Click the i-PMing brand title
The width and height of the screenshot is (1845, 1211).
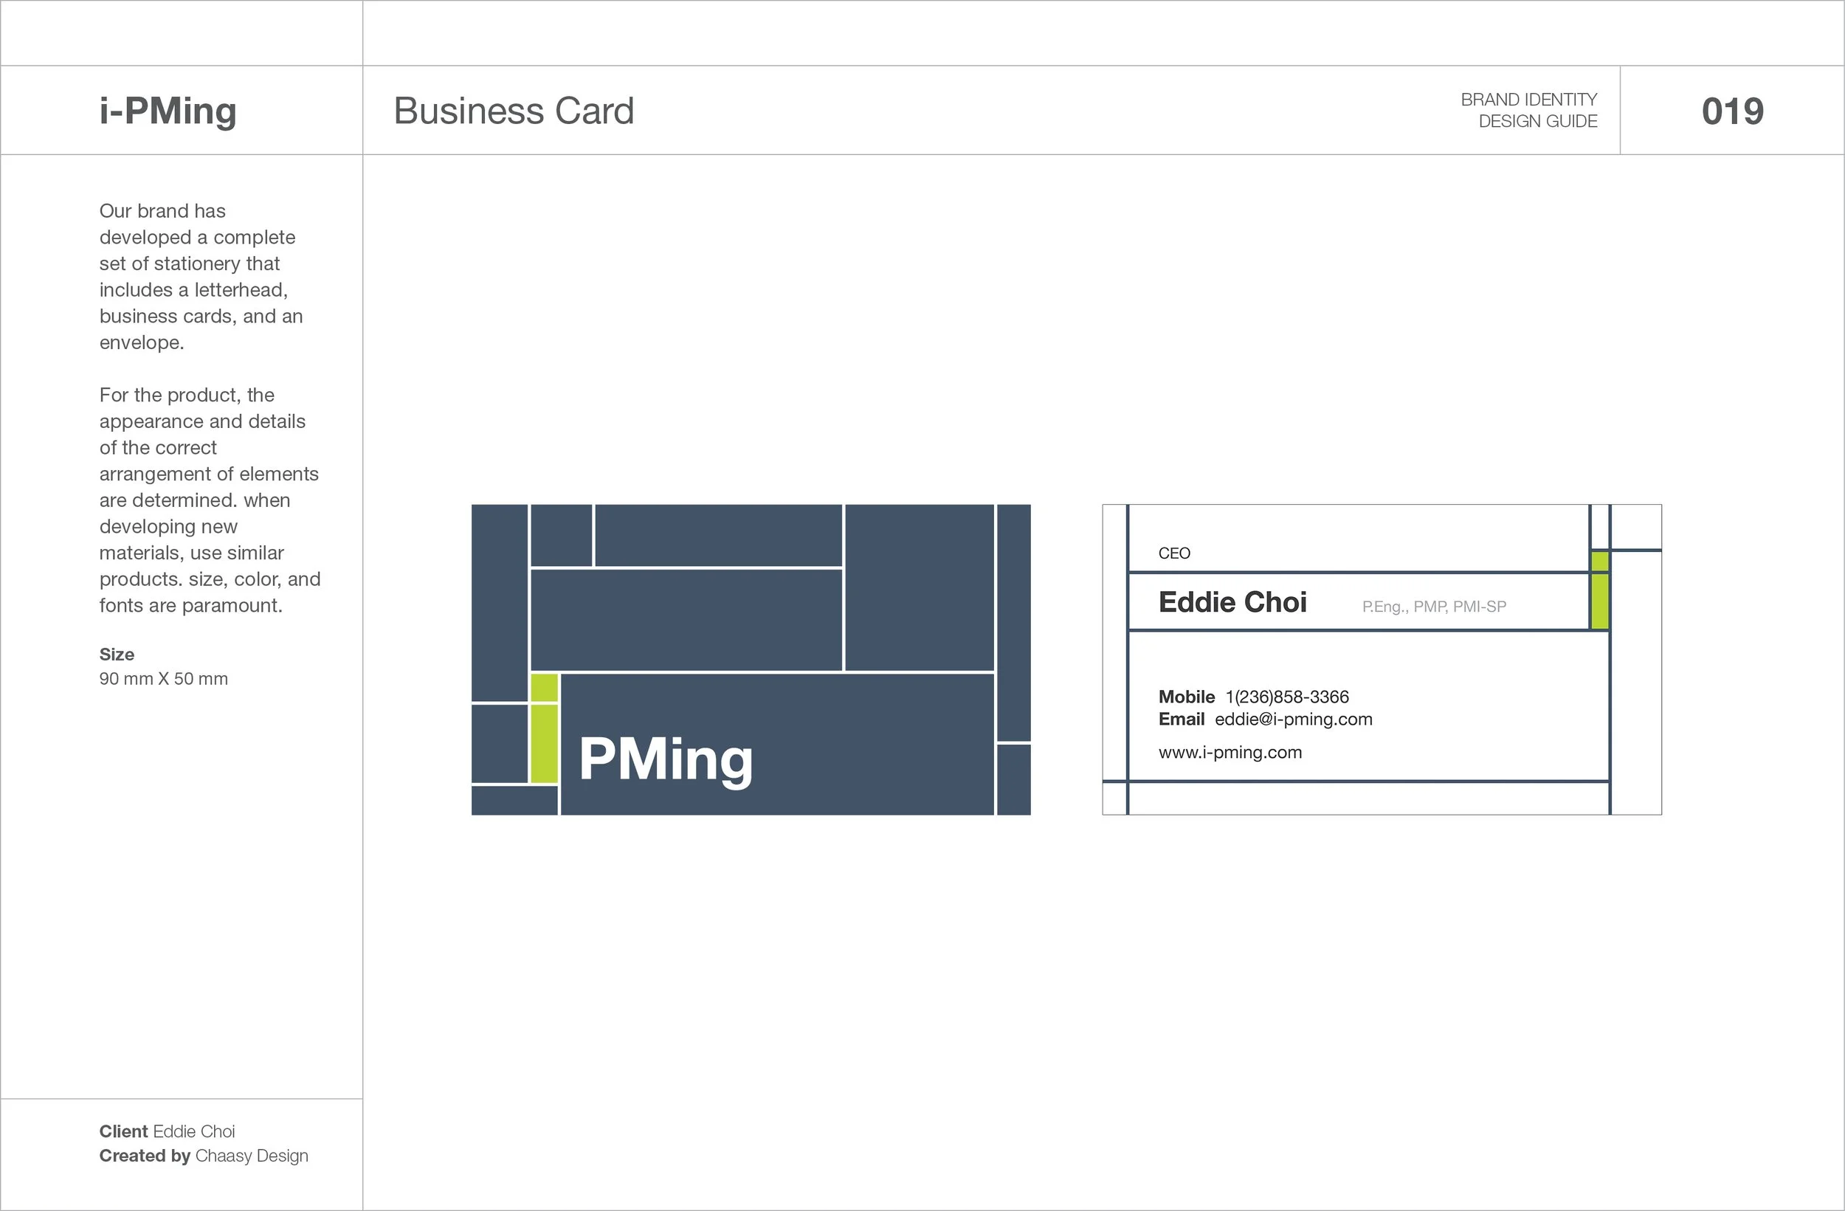tap(168, 111)
